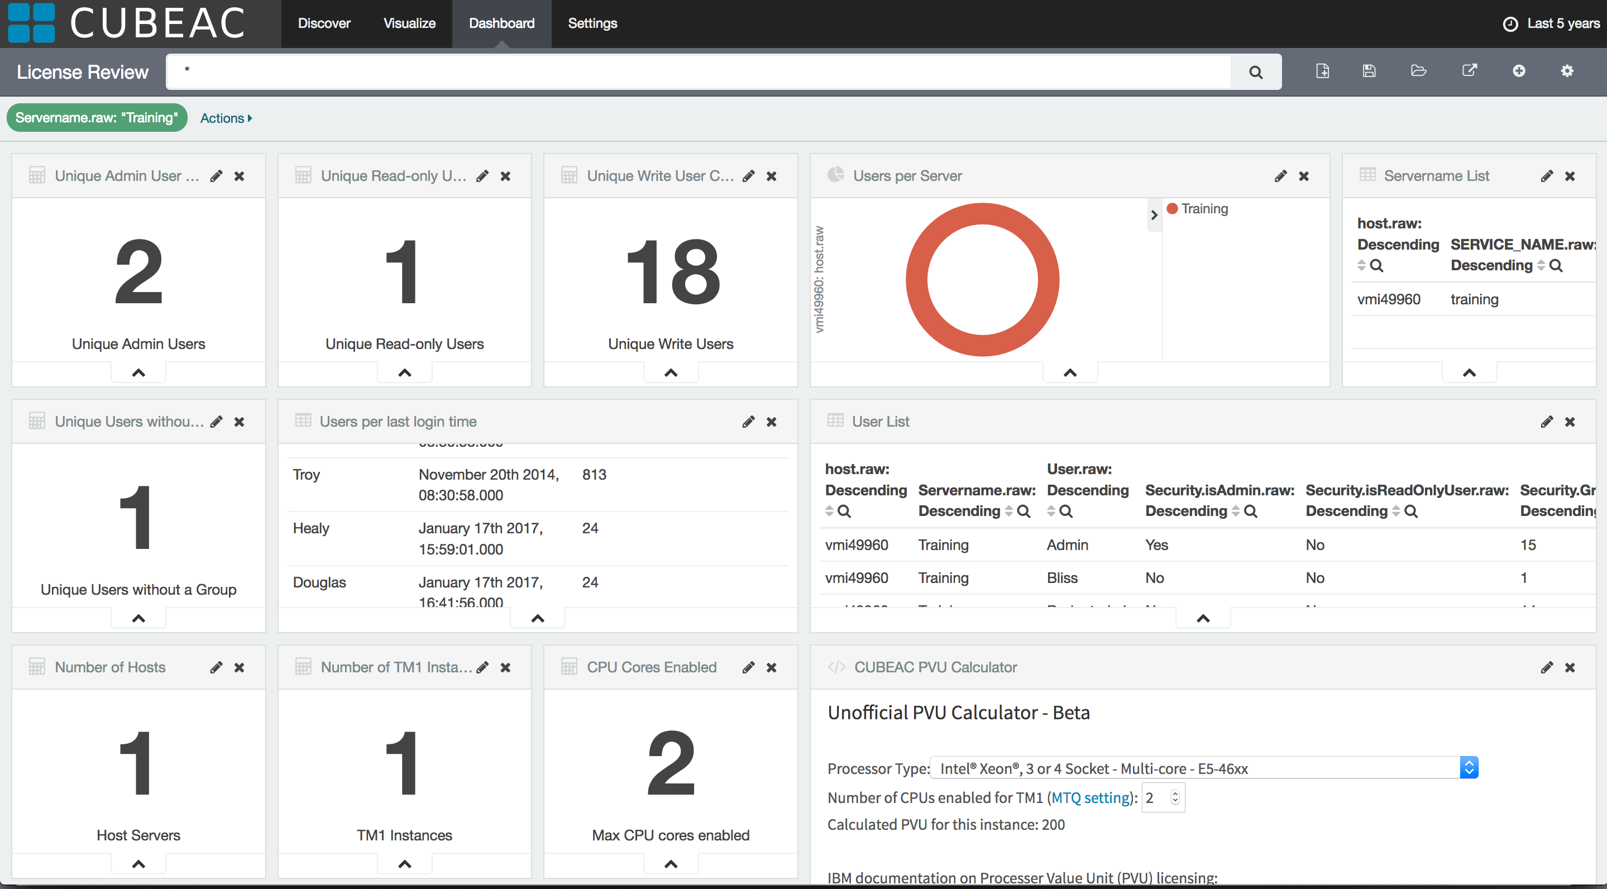The height and width of the screenshot is (889, 1607).
Task: Click the Save Dashboard floppy icon
Action: point(1369,71)
